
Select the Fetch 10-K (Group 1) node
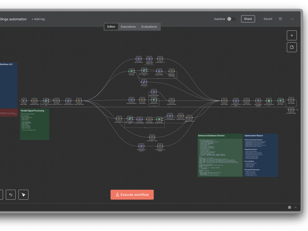pos(139,59)
